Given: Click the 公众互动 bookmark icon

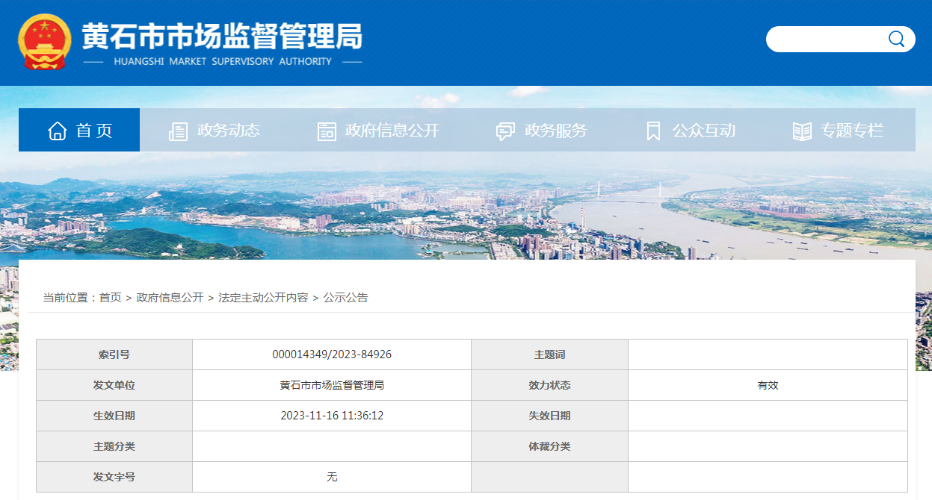Looking at the screenshot, I should (x=653, y=131).
